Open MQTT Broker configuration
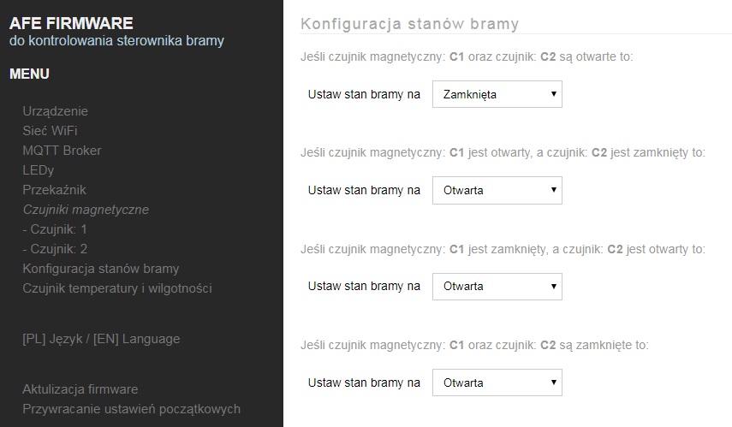The width and height of the screenshot is (732, 427). click(62, 151)
